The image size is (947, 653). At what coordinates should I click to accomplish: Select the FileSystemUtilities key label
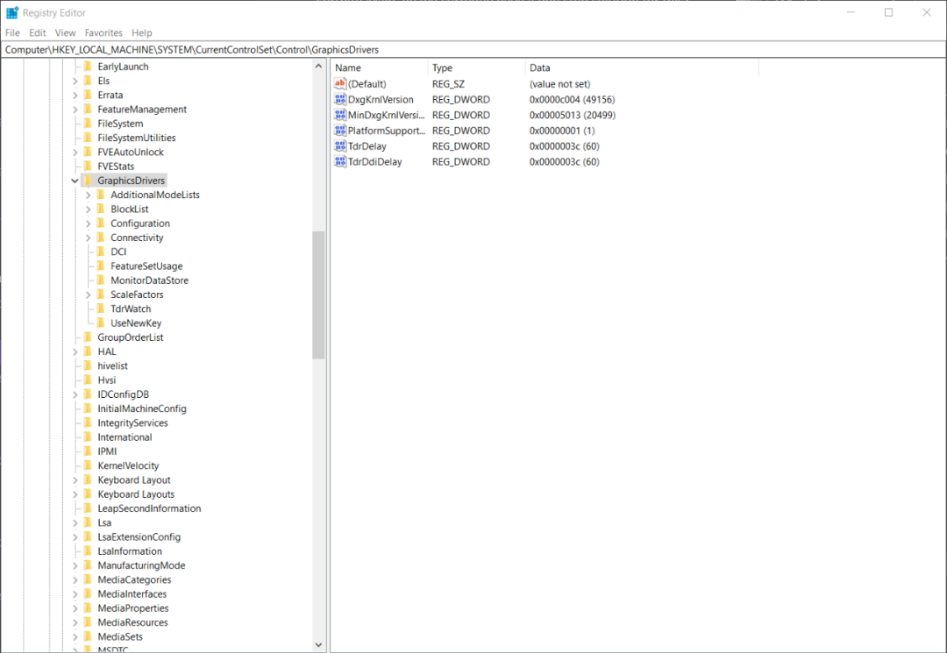[137, 138]
